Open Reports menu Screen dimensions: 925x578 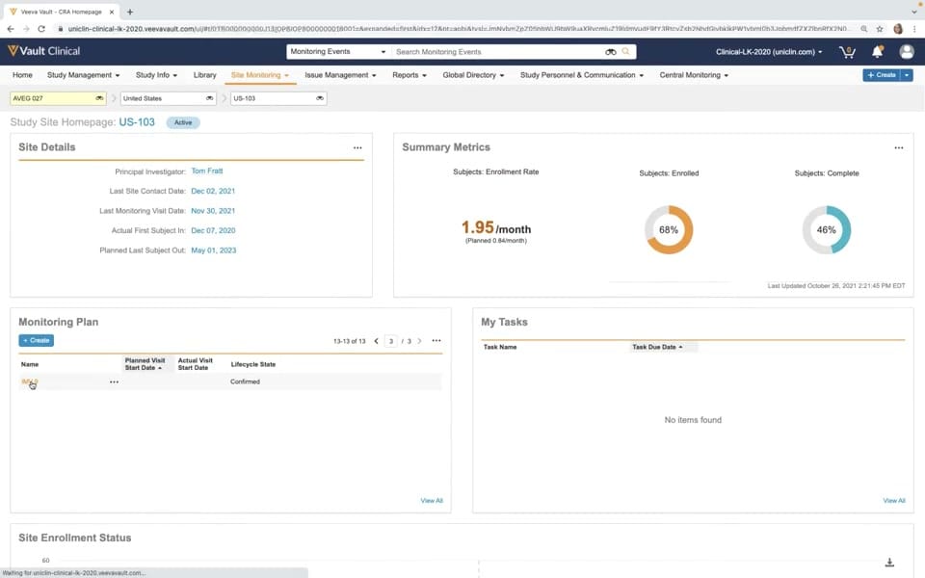click(410, 75)
